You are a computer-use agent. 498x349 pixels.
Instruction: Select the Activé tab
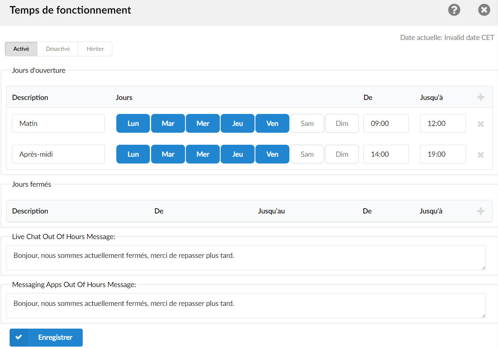21,49
